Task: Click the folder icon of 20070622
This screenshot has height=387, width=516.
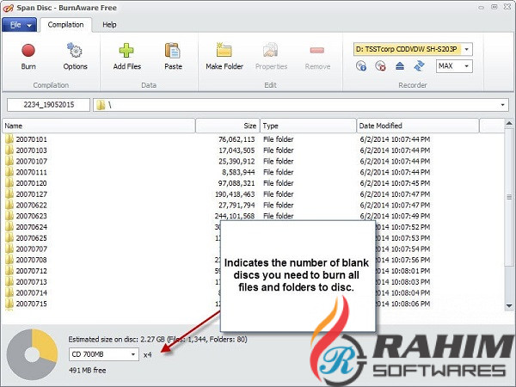Action: coord(9,205)
